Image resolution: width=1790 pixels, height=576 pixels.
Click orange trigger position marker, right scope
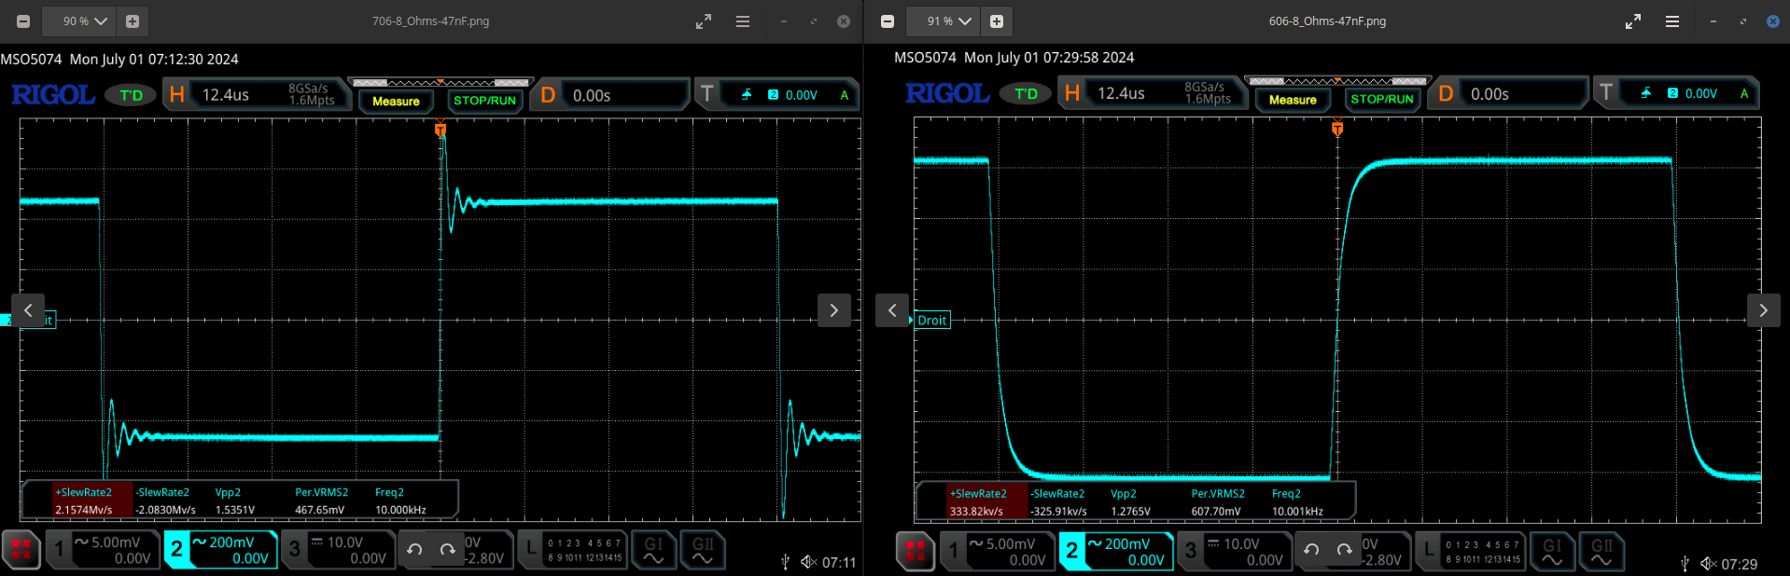coord(1337,129)
